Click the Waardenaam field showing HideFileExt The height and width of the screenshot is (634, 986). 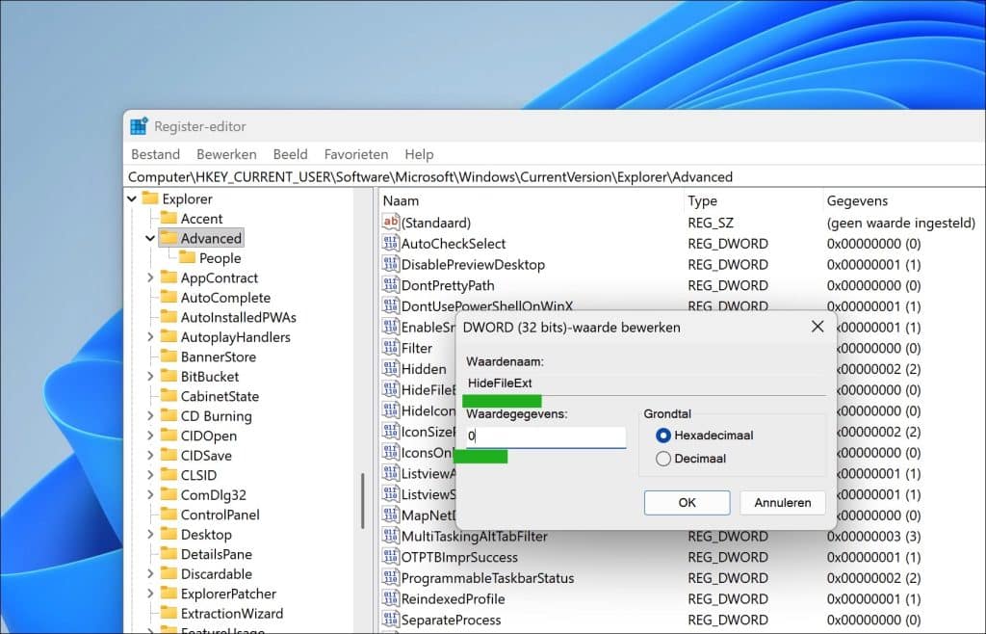click(x=646, y=383)
